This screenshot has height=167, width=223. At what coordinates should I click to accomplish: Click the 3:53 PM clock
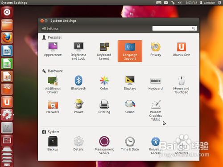coord(191,3)
